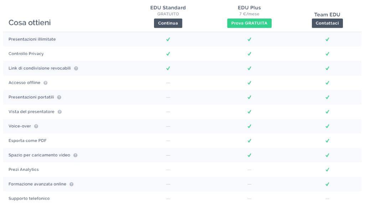
Task: Click Contattaci under Team EDU
Action: pyautogui.click(x=327, y=23)
